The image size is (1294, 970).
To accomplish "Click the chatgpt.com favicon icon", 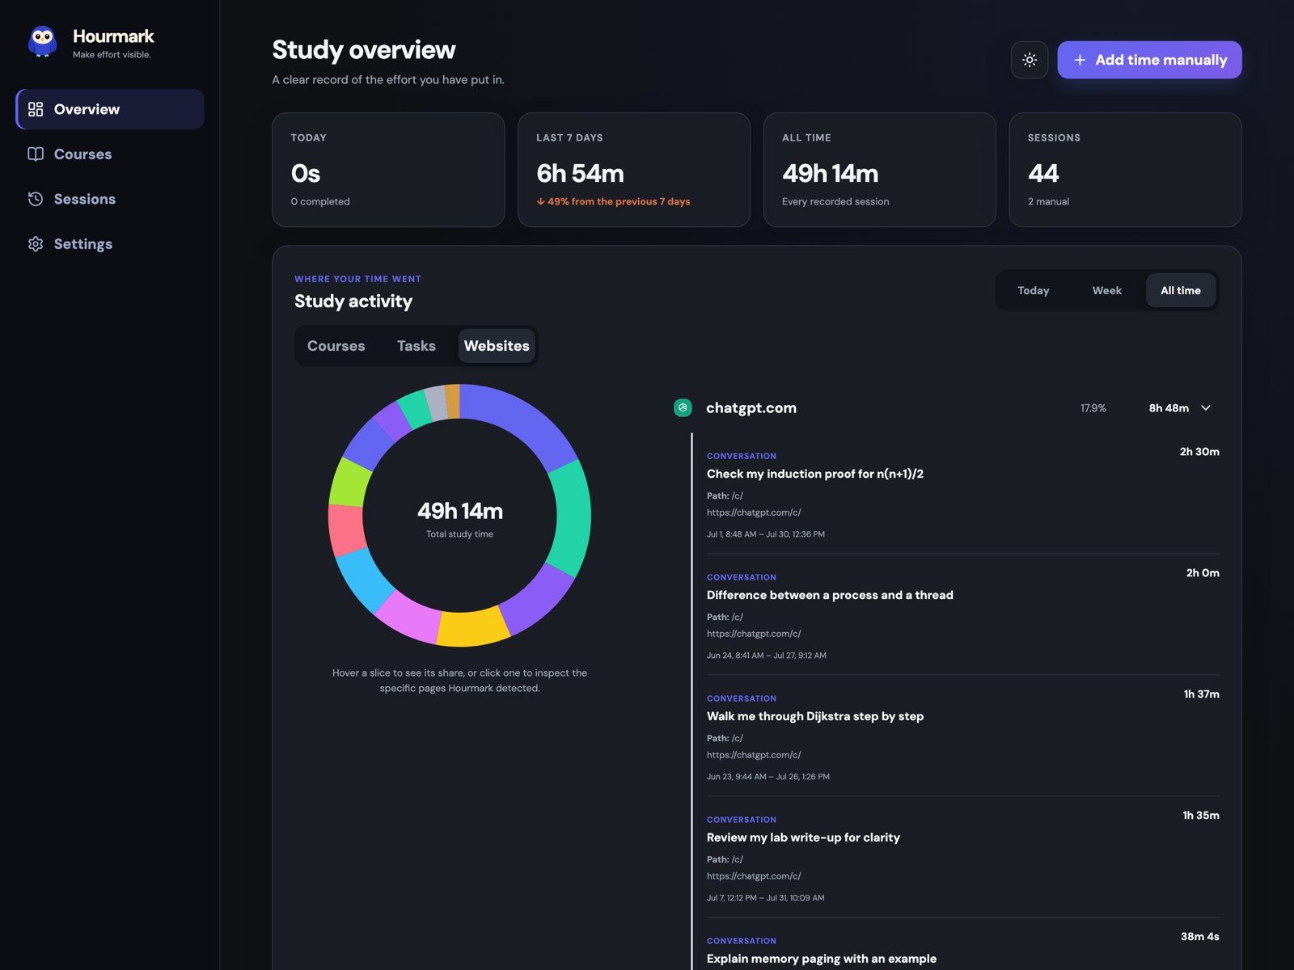I will (683, 408).
